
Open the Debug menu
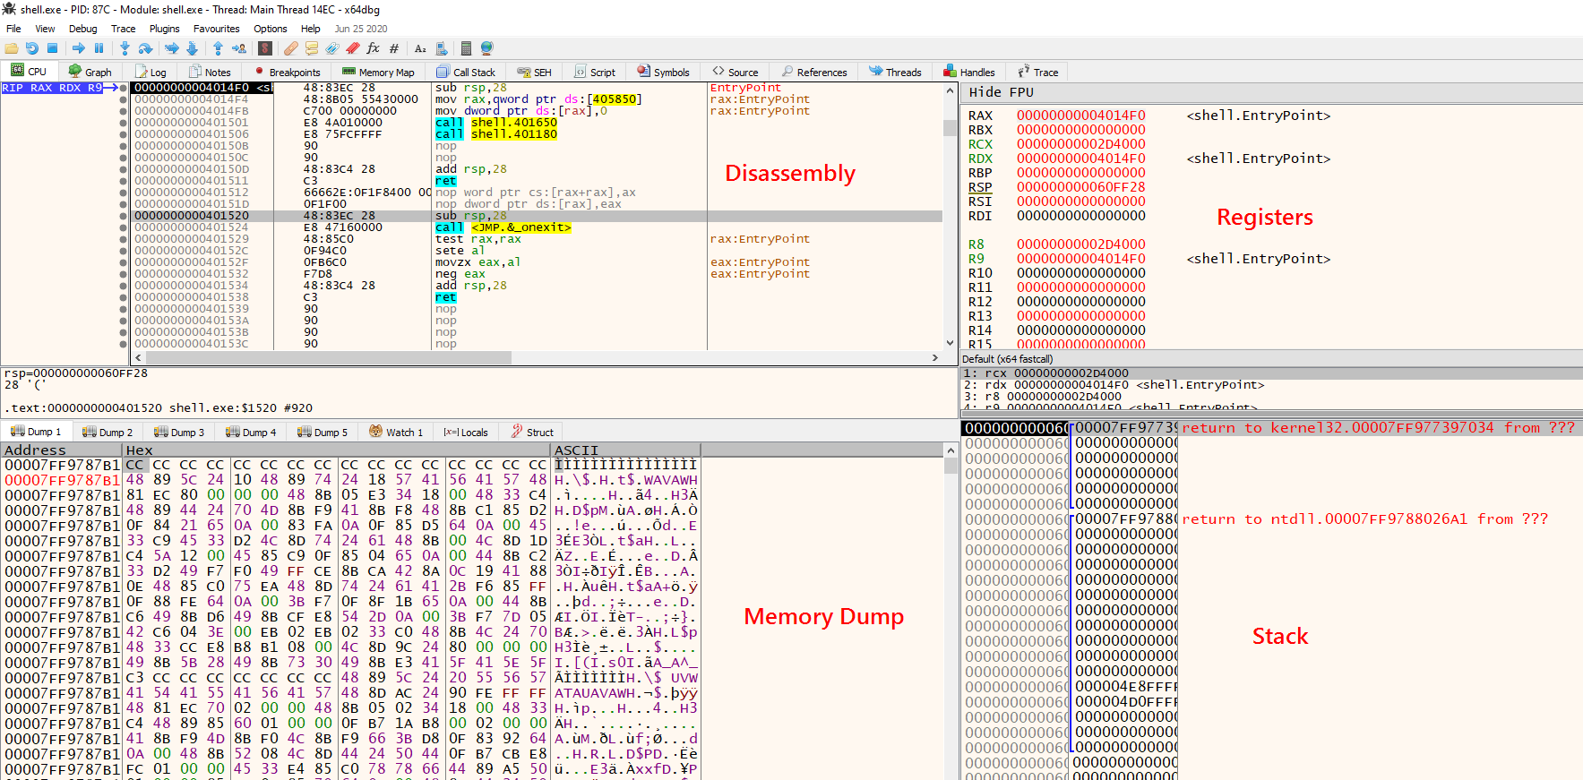coord(82,29)
